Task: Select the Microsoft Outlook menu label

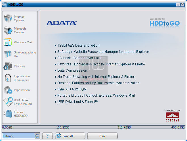Action: tap(20, 30)
